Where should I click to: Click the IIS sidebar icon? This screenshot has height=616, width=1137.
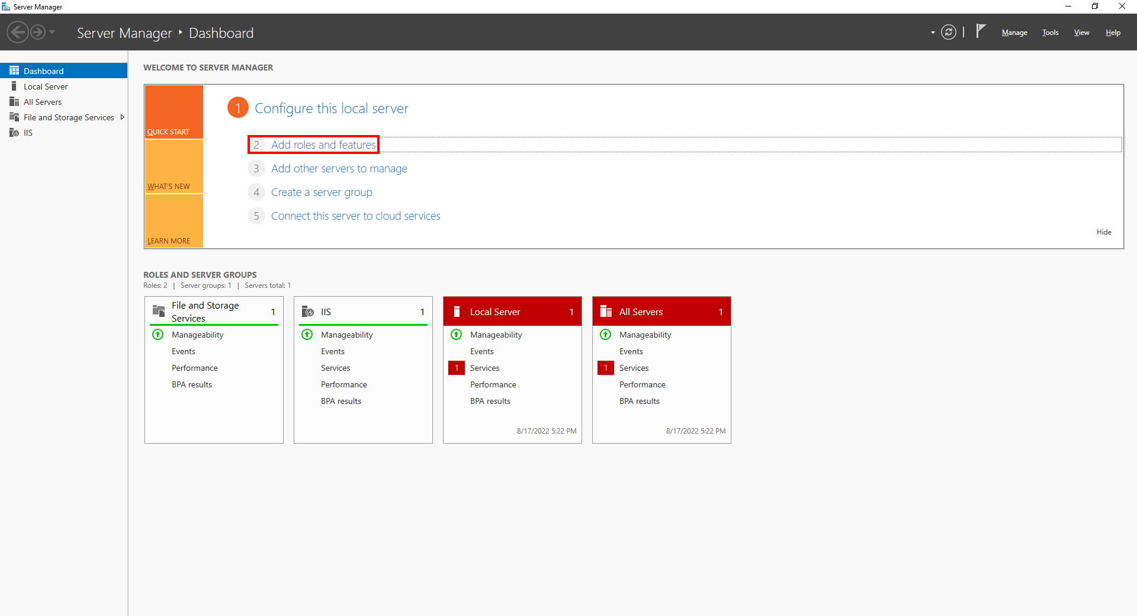[14, 132]
